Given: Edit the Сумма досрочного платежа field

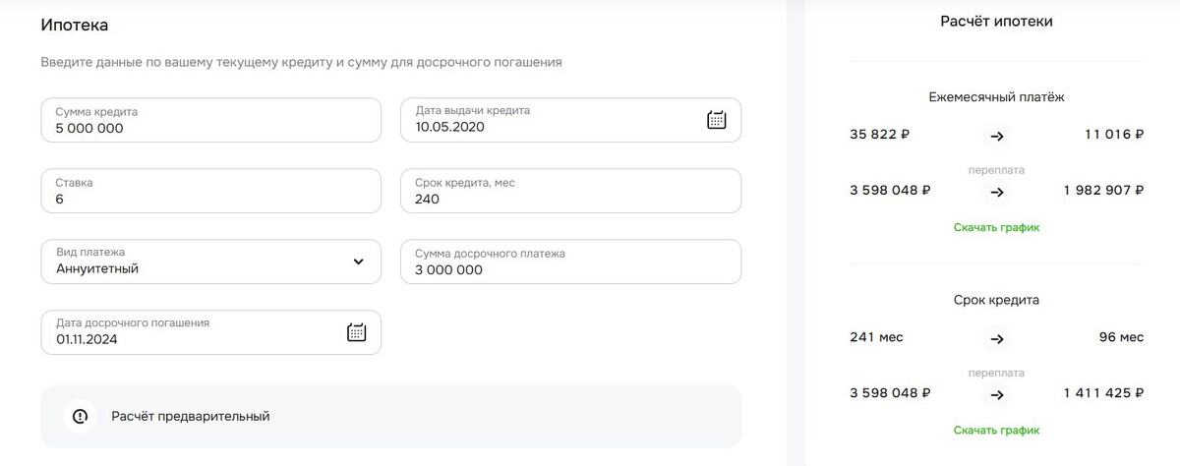Looking at the screenshot, I should click(x=570, y=262).
